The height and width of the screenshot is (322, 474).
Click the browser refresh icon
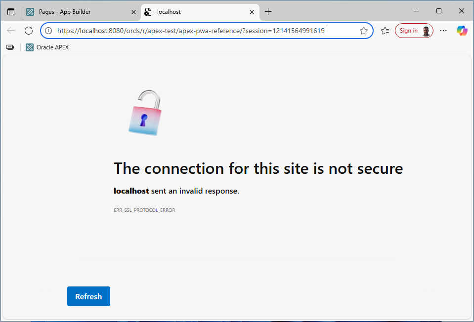tap(29, 31)
